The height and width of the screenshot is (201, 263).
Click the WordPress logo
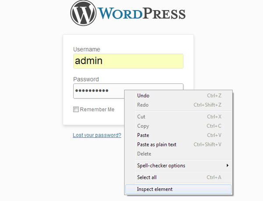tap(128, 13)
